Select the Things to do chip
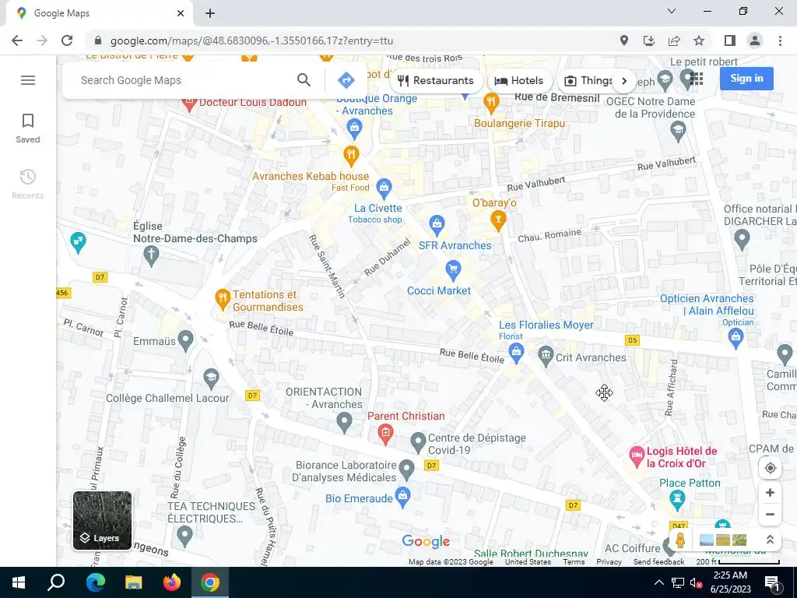 tap(590, 80)
